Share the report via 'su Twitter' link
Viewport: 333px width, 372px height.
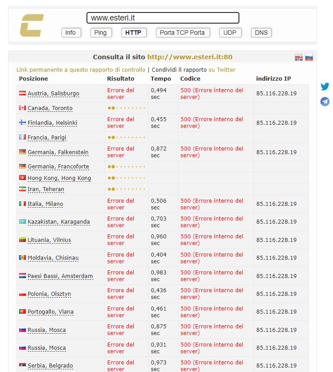(x=222, y=69)
